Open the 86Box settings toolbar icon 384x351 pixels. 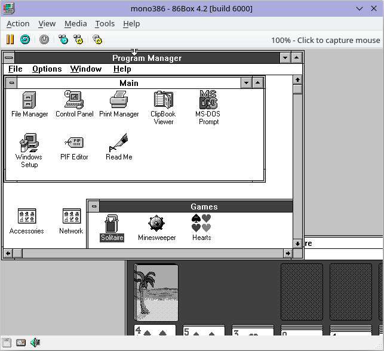tap(97, 39)
